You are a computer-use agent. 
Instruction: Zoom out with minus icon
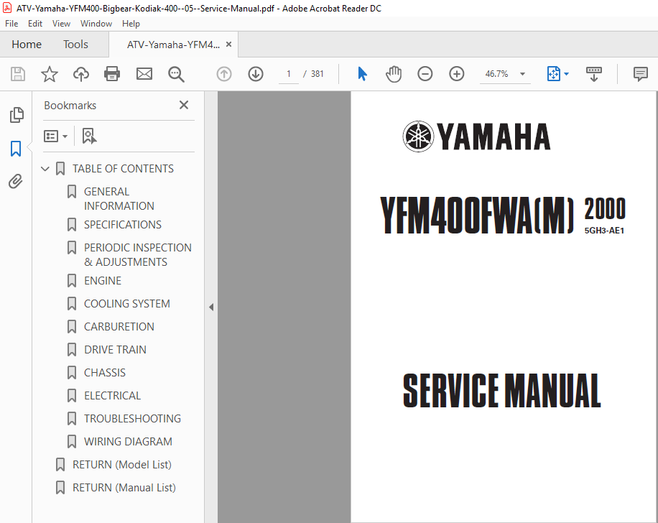point(425,74)
